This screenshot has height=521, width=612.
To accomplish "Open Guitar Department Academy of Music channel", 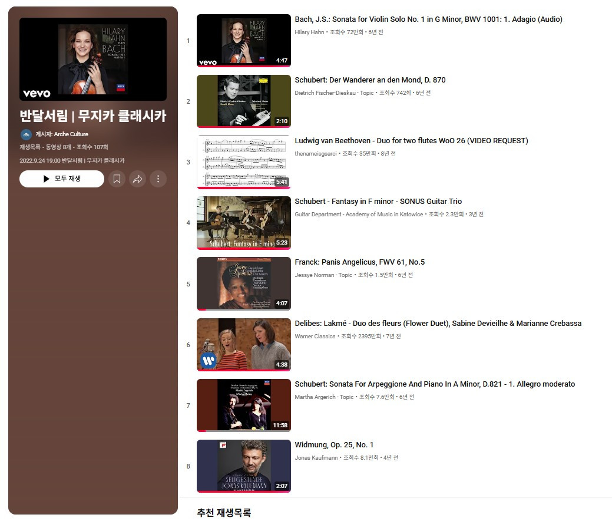I will coord(359,215).
